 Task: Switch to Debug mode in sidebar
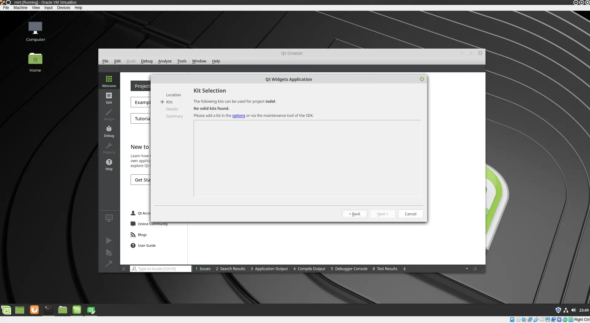(x=109, y=131)
